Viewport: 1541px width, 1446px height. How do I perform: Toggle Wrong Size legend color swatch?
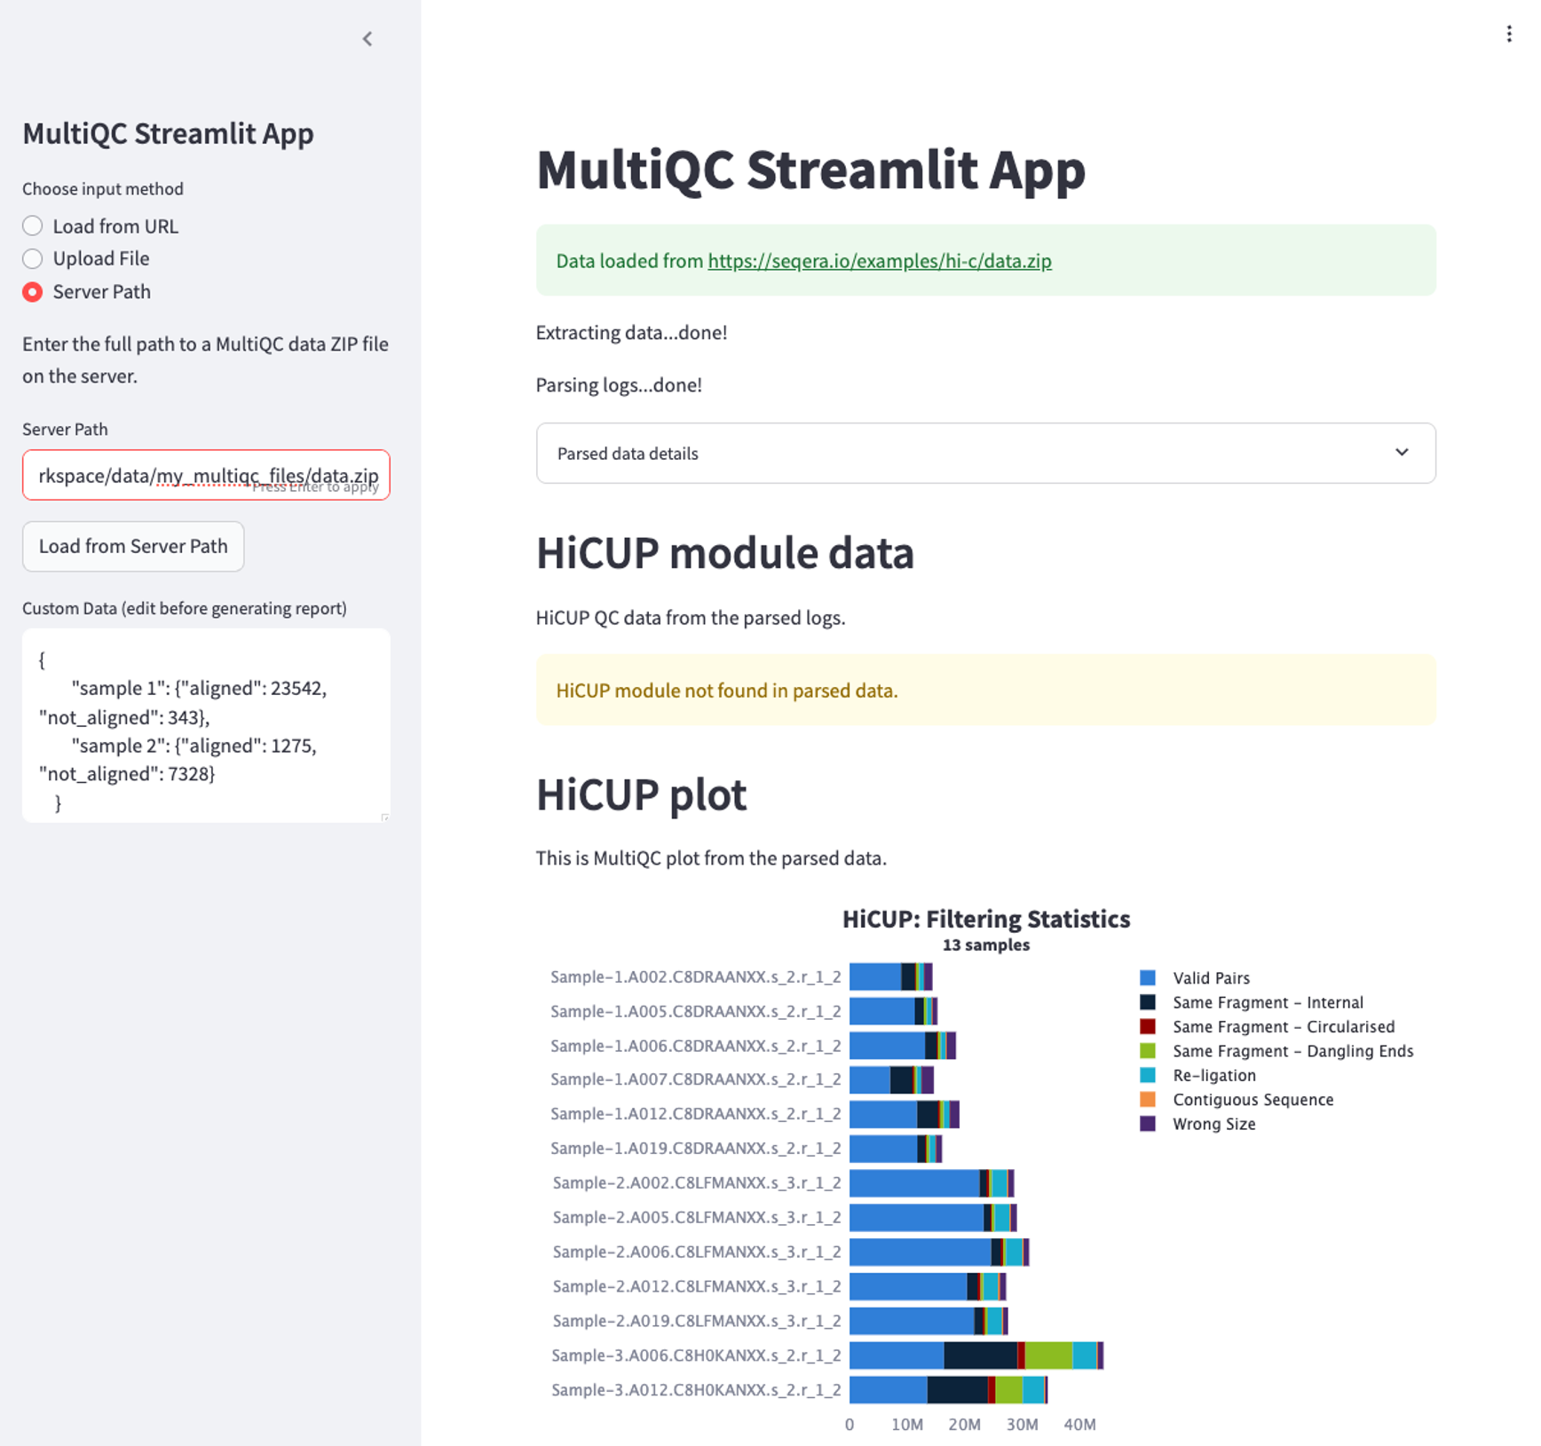tap(1148, 1124)
